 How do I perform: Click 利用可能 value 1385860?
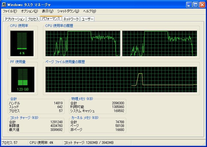118,107
